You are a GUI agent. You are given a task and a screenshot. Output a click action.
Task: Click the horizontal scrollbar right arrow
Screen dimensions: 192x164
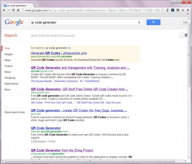tap(185, 161)
